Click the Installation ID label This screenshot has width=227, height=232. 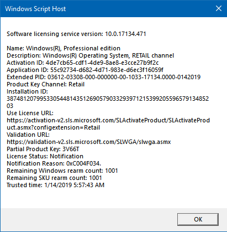pos(27,91)
